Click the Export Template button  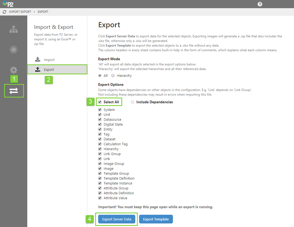[x=156, y=219]
